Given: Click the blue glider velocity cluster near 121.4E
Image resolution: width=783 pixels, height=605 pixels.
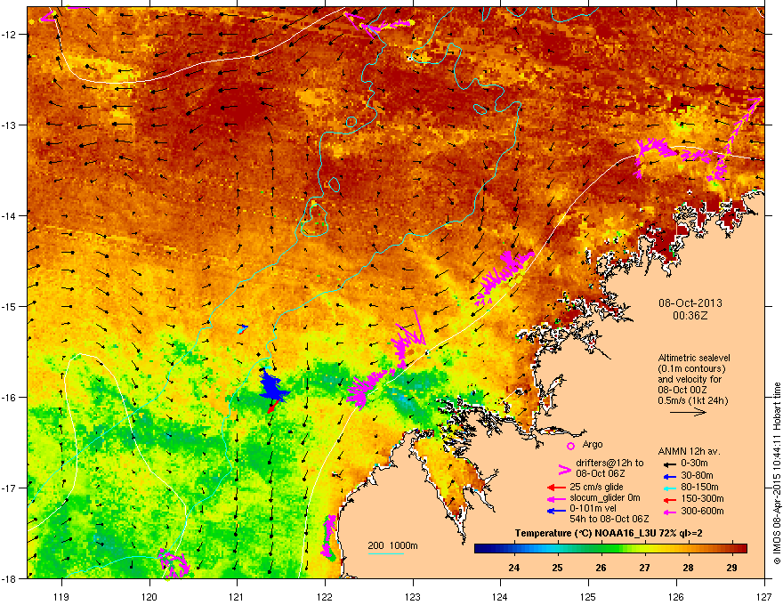Looking at the screenshot, I should point(273,386).
